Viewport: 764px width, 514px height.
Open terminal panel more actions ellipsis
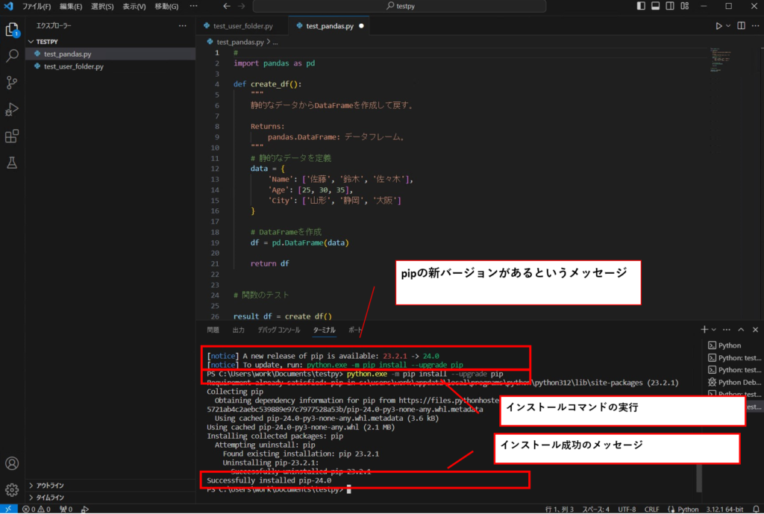[727, 330]
